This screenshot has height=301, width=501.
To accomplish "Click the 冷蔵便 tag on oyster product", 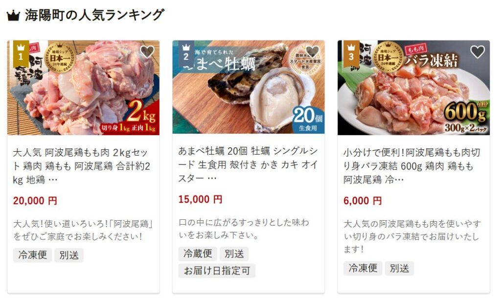I will point(198,254).
